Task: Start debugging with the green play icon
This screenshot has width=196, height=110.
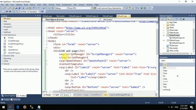Action: [53, 8]
